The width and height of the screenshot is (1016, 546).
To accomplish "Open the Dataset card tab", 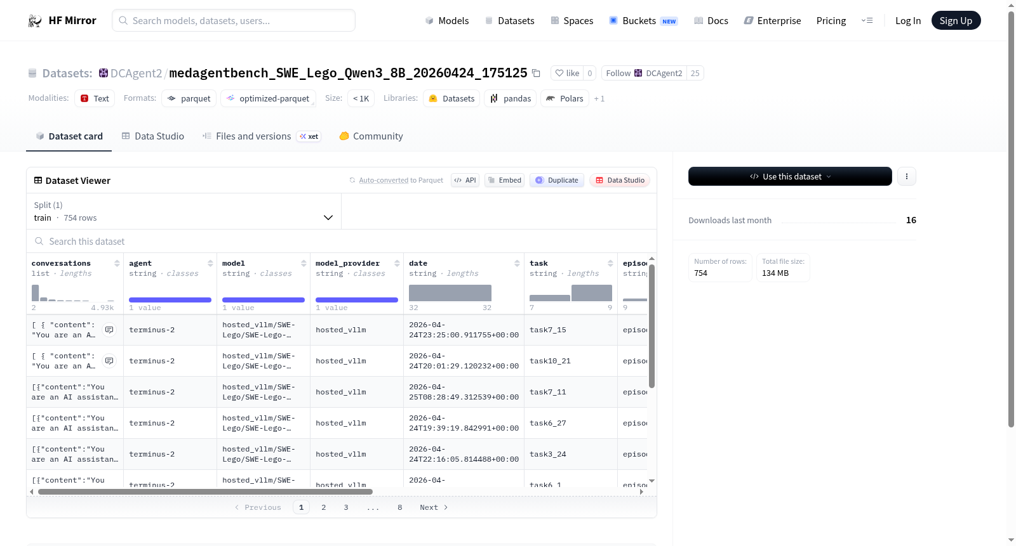I will pos(69,136).
